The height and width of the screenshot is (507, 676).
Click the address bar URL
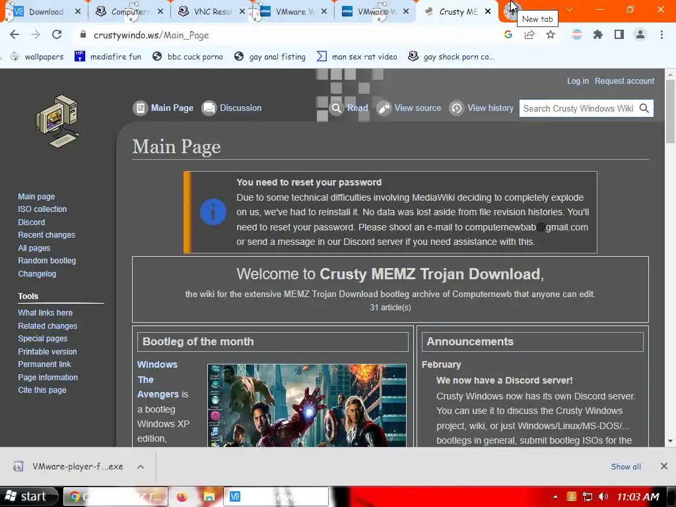(151, 35)
